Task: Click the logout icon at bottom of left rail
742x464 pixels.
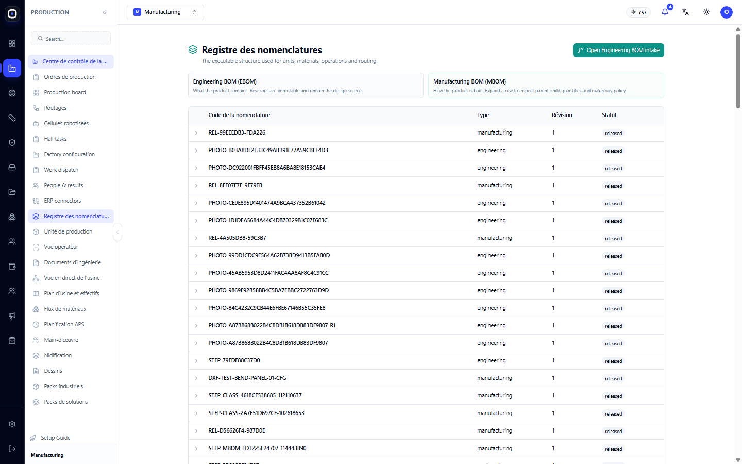Action: [x=12, y=449]
